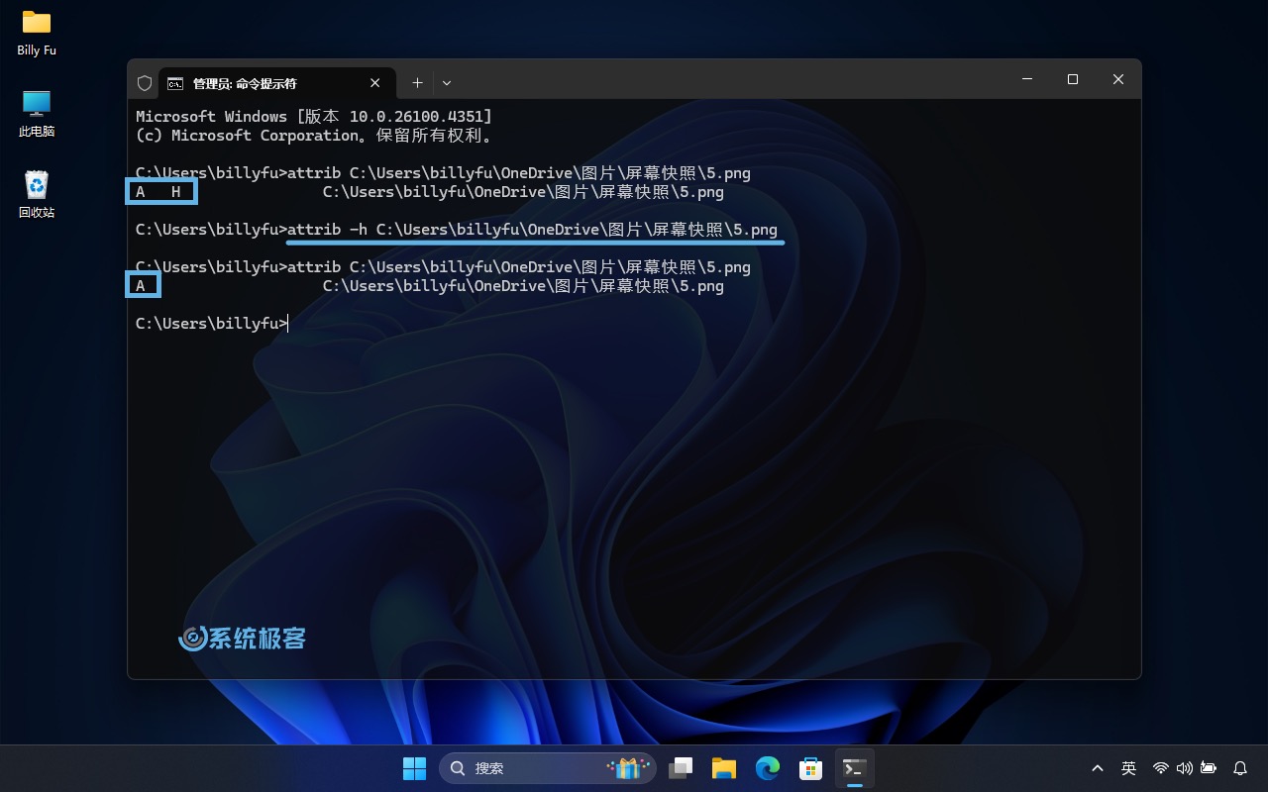
Task: Click the Terminal icon on the taskbar
Action: pyautogui.click(x=855, y=768)
